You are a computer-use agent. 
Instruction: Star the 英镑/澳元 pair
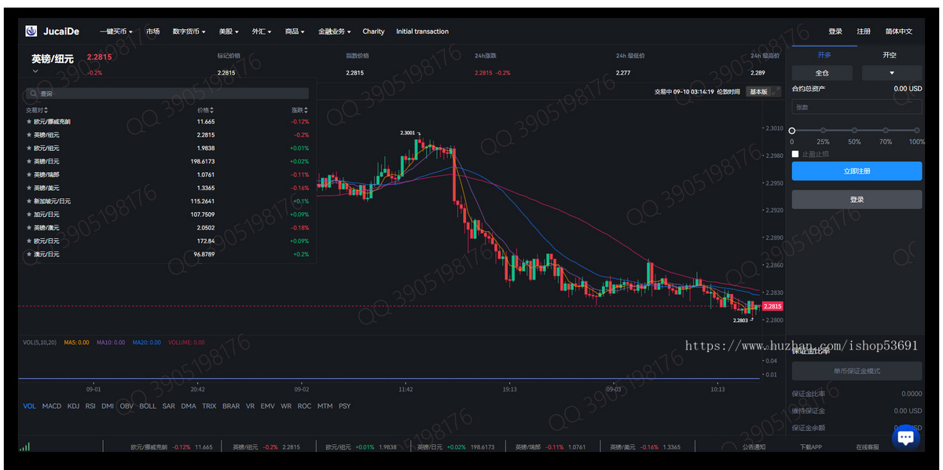[x=29, y=228]
